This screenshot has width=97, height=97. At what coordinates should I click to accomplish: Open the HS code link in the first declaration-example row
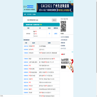pyautogui.click(x=26, y=46)
